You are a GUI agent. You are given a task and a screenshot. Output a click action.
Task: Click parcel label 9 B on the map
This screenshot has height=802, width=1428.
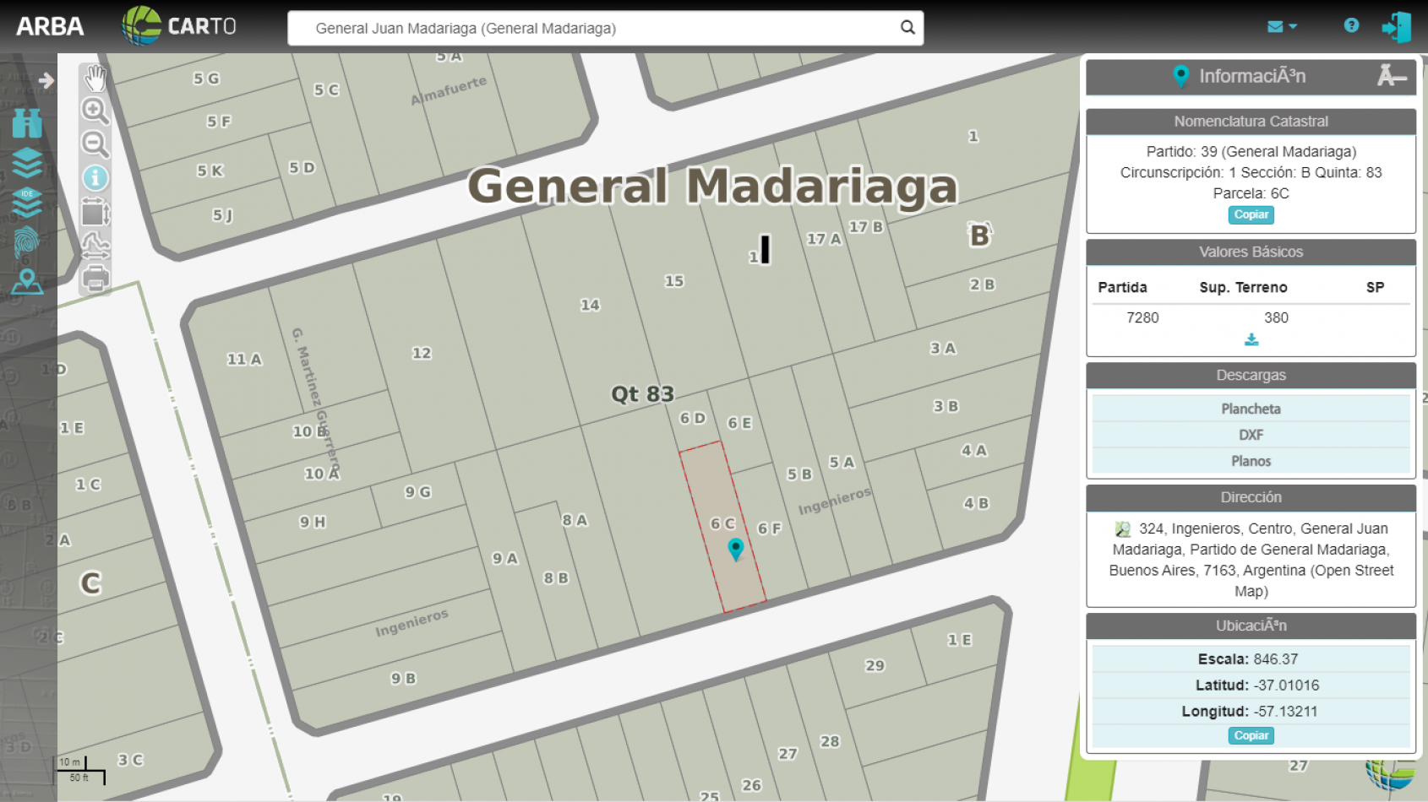[403, 679]
